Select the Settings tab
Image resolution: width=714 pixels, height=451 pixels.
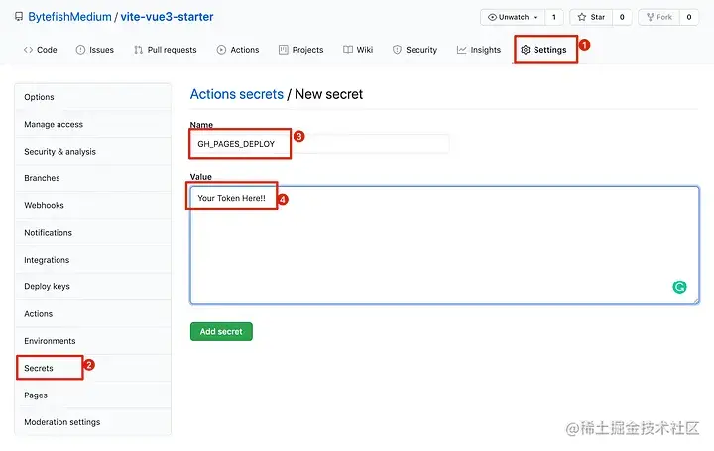[543, 50]
